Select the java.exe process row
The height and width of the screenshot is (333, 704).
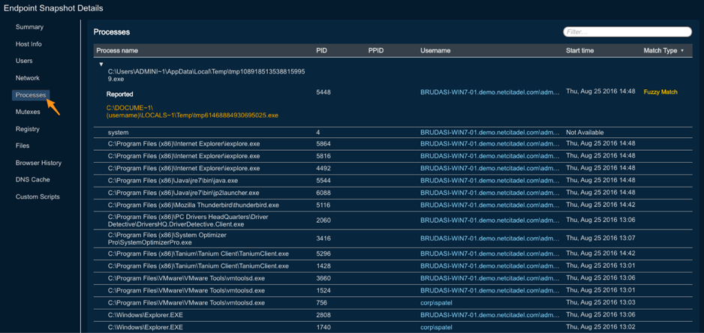click(x=394, y=181)
